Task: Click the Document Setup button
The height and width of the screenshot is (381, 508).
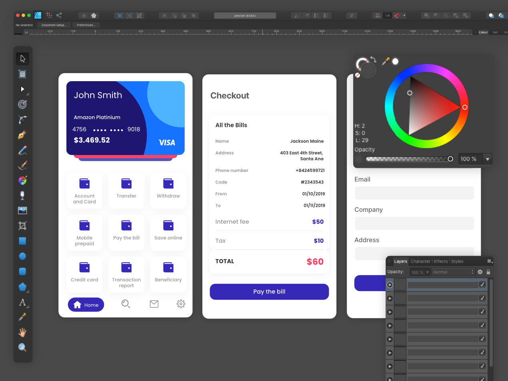Action: [x=54, y=25]
